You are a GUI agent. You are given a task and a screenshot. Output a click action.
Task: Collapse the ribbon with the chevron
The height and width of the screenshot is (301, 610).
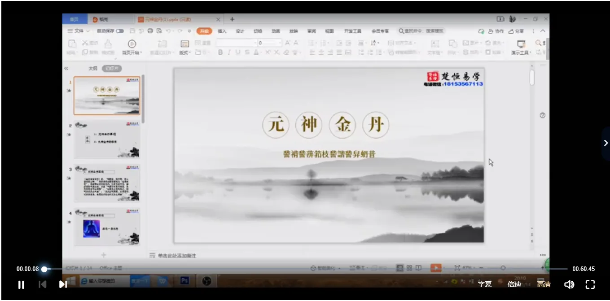(x=543, y=31)
